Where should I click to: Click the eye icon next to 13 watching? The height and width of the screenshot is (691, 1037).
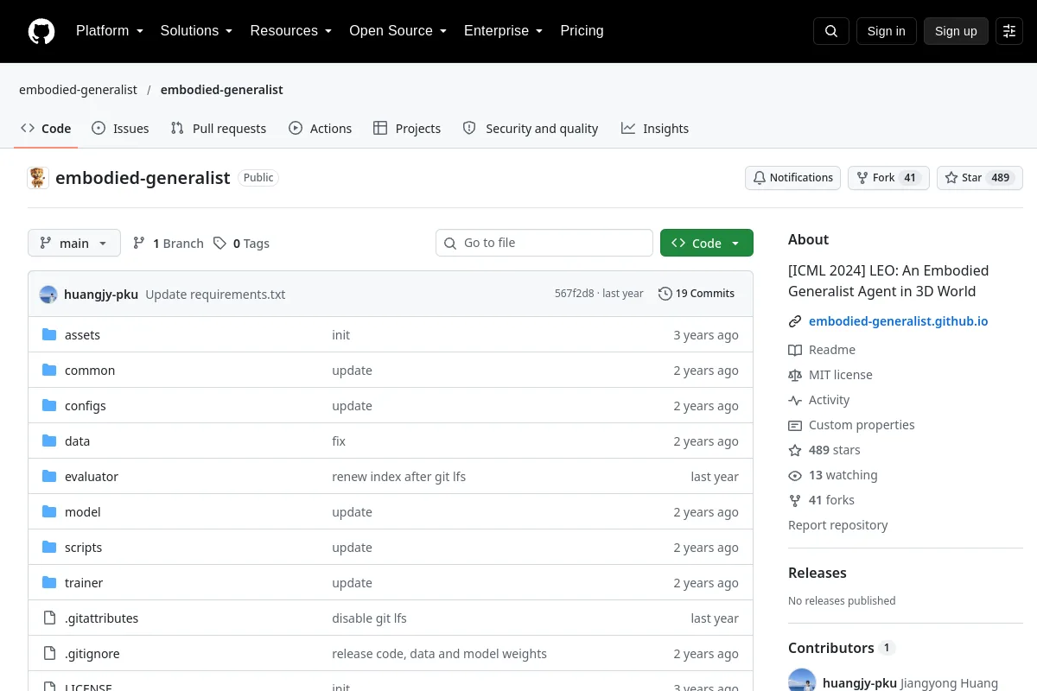point(795,475)
